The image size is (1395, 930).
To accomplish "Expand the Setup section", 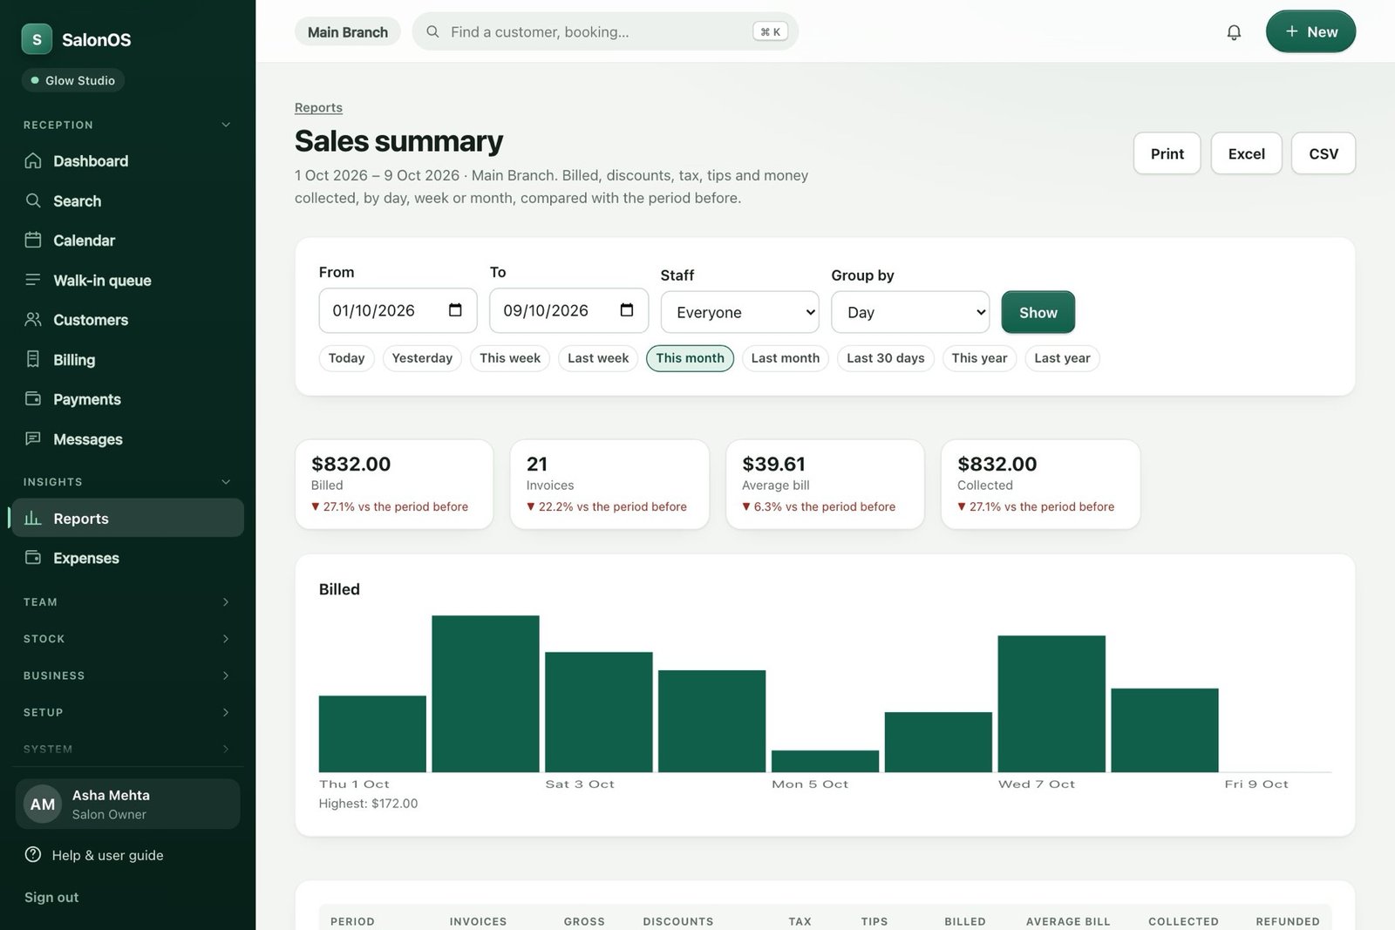I will pos(226,712).
